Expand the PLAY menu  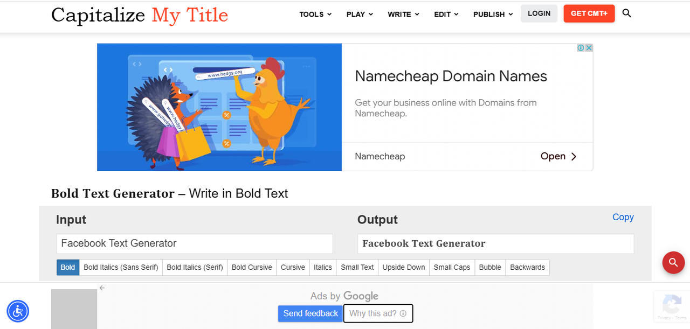point(360,14)
